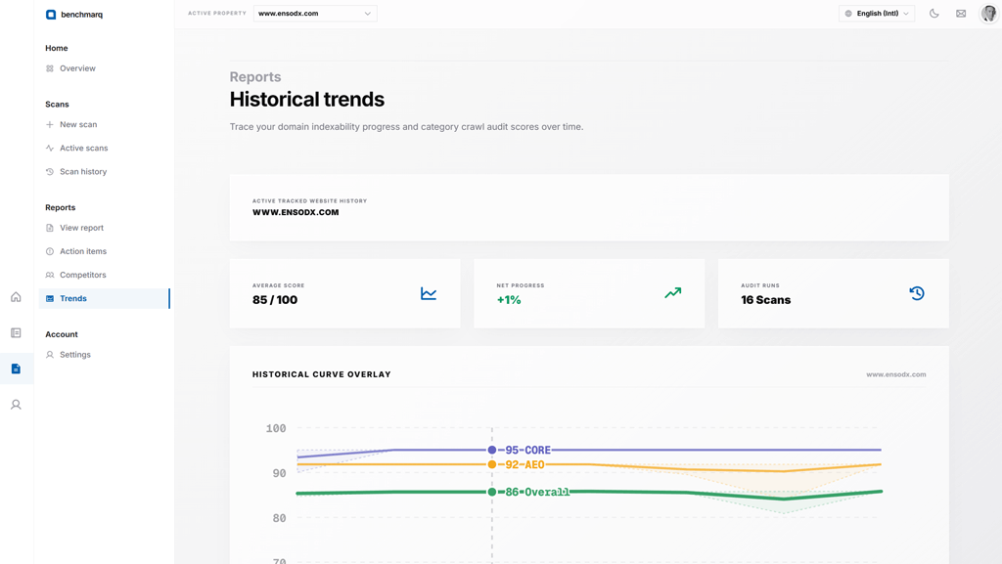Click the www.ensodx.com label in chart header

tap(896, 374)
